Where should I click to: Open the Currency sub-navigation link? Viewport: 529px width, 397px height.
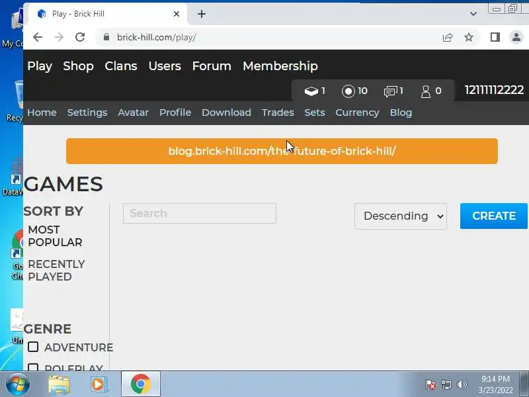coord(357,112)
